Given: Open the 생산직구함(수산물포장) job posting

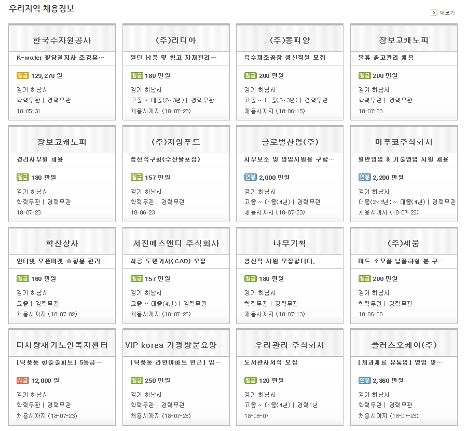Looking at the screenshot, I should (x=166, y=159).
